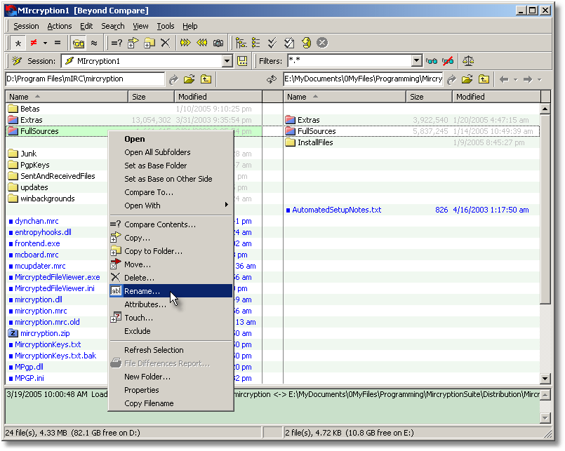Toggle the teal glasses show filtered button
Viewport: 565px width, 451px height.
pos(431,61)
